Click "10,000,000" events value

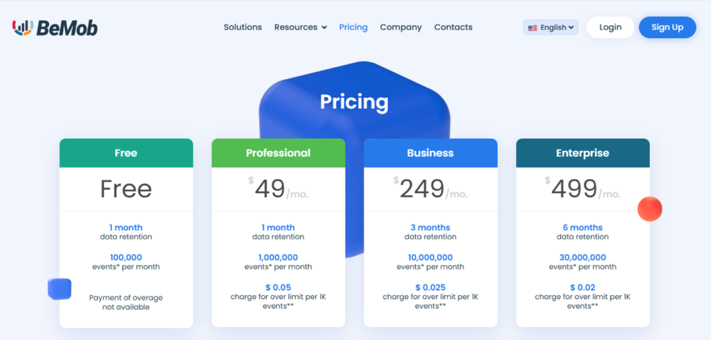pyautogui.click(x=430, y=258)
